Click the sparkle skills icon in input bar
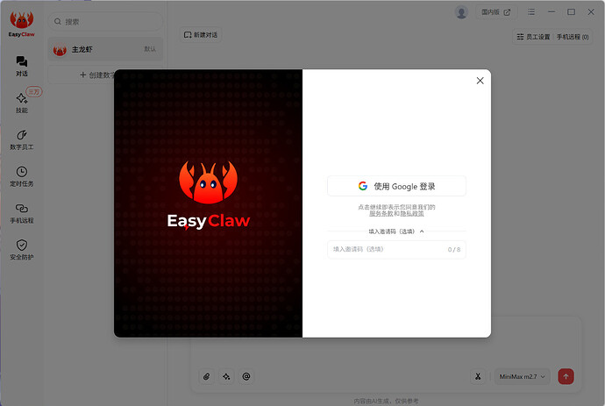The image size is (605, 406). coord(226,376)
